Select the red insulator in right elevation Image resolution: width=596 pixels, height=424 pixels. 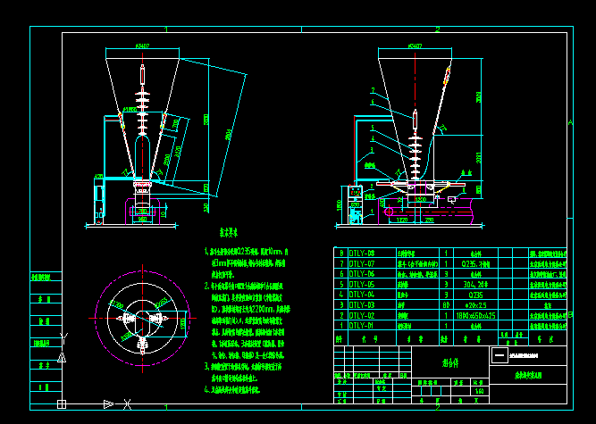tap(414, 145)
